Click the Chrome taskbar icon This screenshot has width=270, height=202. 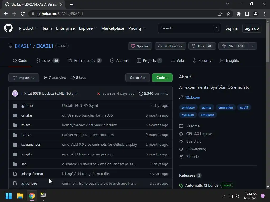tap(32, 196)
